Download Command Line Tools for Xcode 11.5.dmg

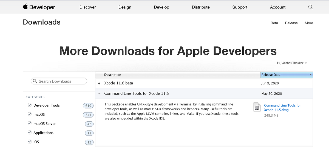282,107
